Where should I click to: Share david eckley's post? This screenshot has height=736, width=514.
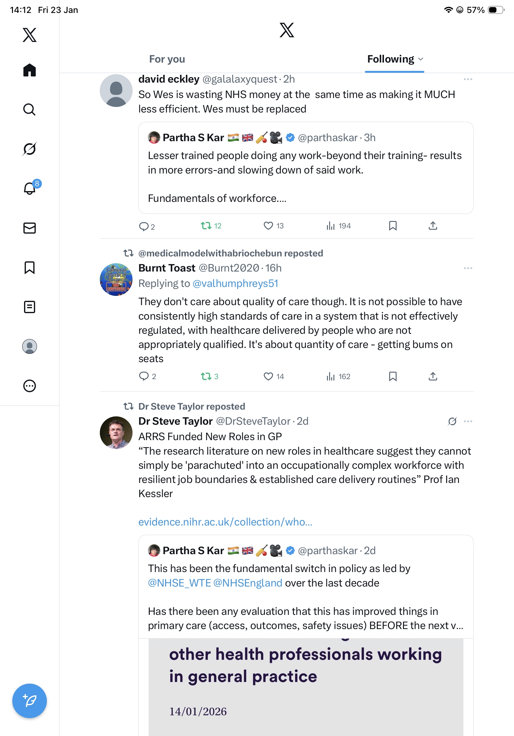[x=433, y=226]
